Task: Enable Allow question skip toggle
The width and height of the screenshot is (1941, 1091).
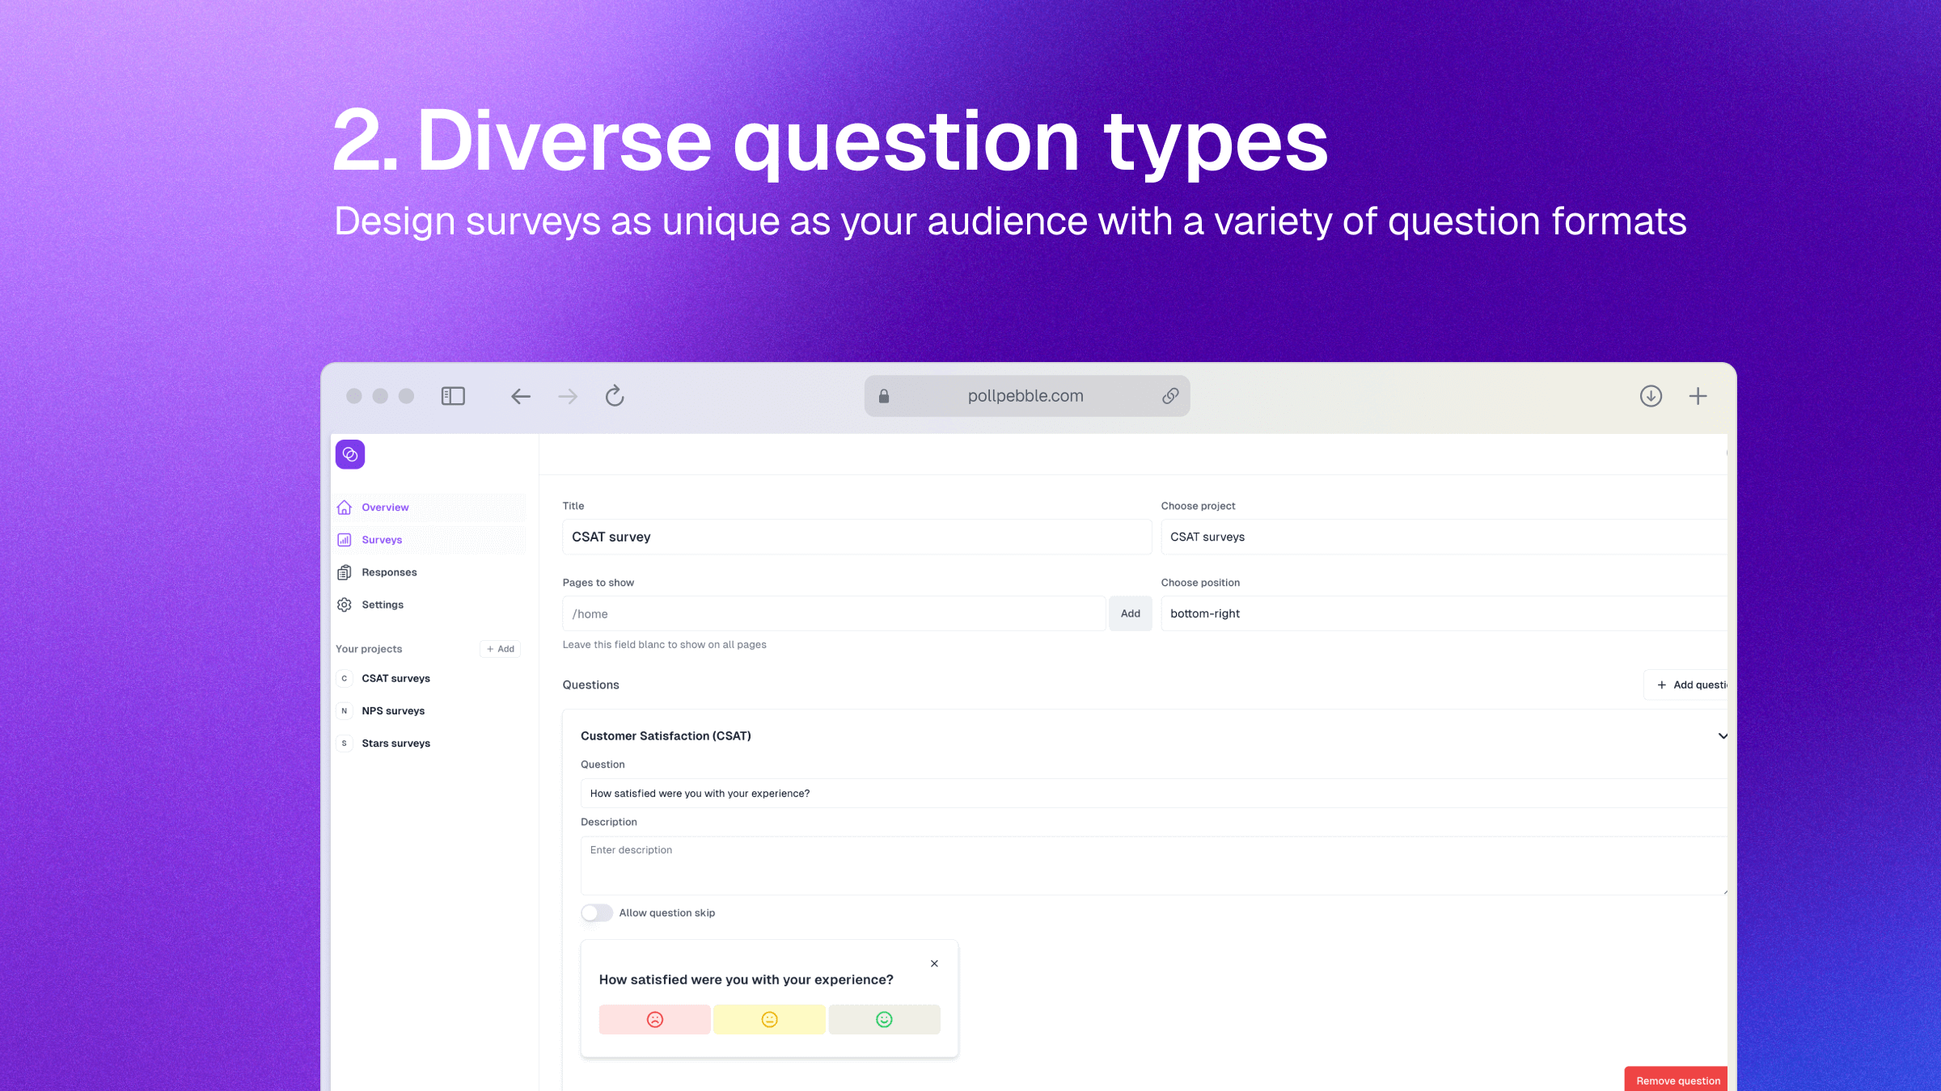Action: (x=597, y=913)
